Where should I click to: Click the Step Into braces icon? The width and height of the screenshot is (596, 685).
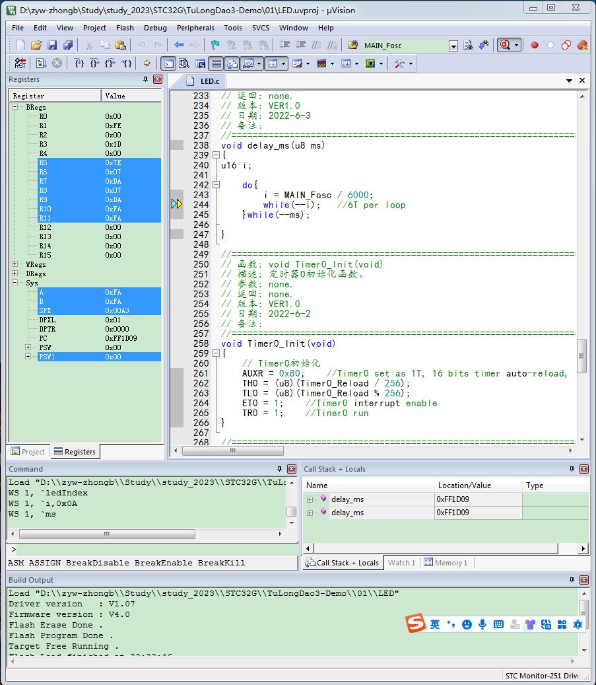79,63
